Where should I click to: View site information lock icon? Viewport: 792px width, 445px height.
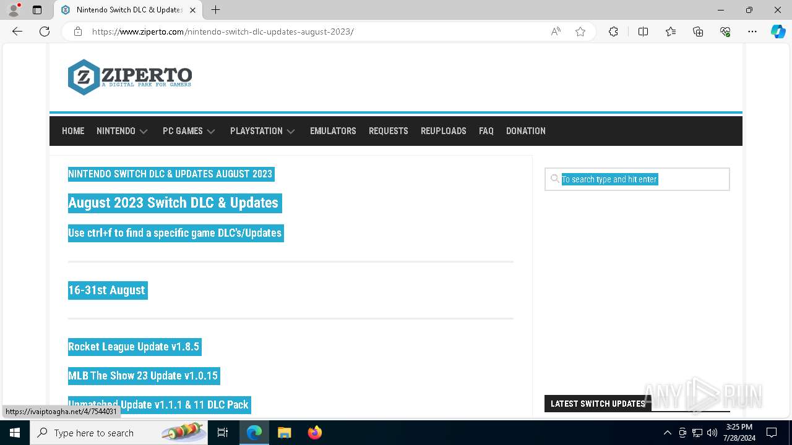[x=78, y=32]
